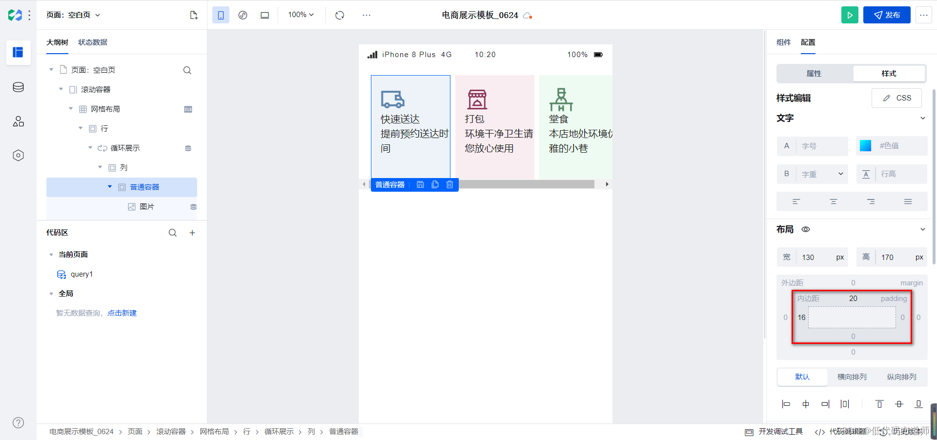Screen dimensions: 937x440
Task: Open the pages panel in left sidebar
Action: click(18, 52)
